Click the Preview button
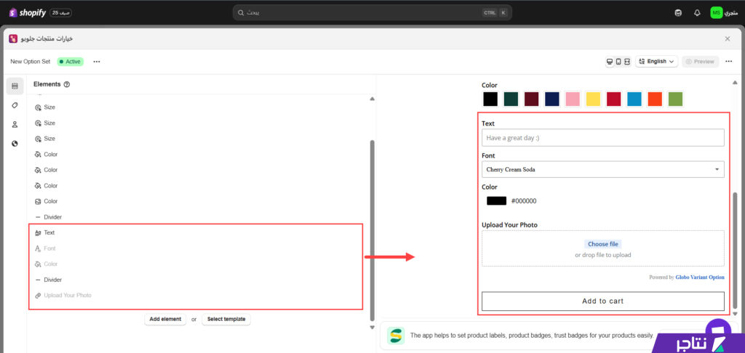This screenshot has width=745, height=353. pos(700,62)
